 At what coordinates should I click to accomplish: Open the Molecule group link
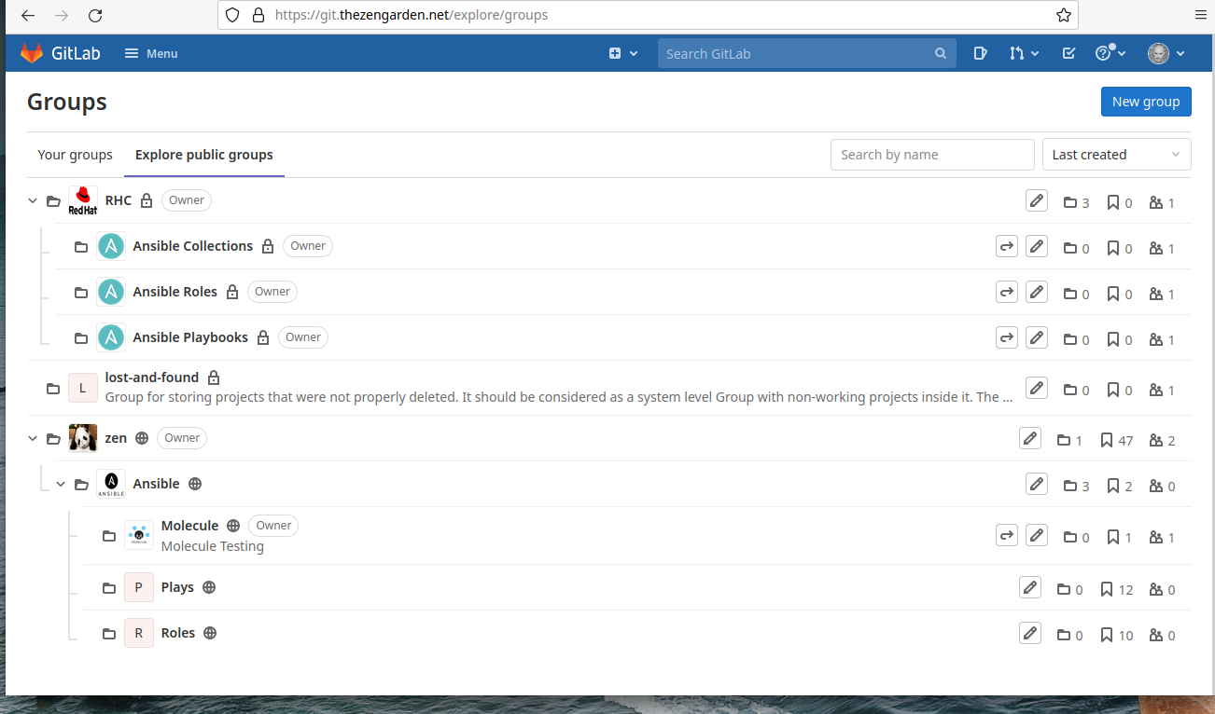(189, 526)
